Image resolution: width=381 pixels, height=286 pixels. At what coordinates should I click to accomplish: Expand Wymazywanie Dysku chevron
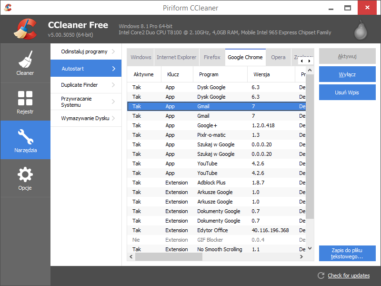click(x=113, y=118)
